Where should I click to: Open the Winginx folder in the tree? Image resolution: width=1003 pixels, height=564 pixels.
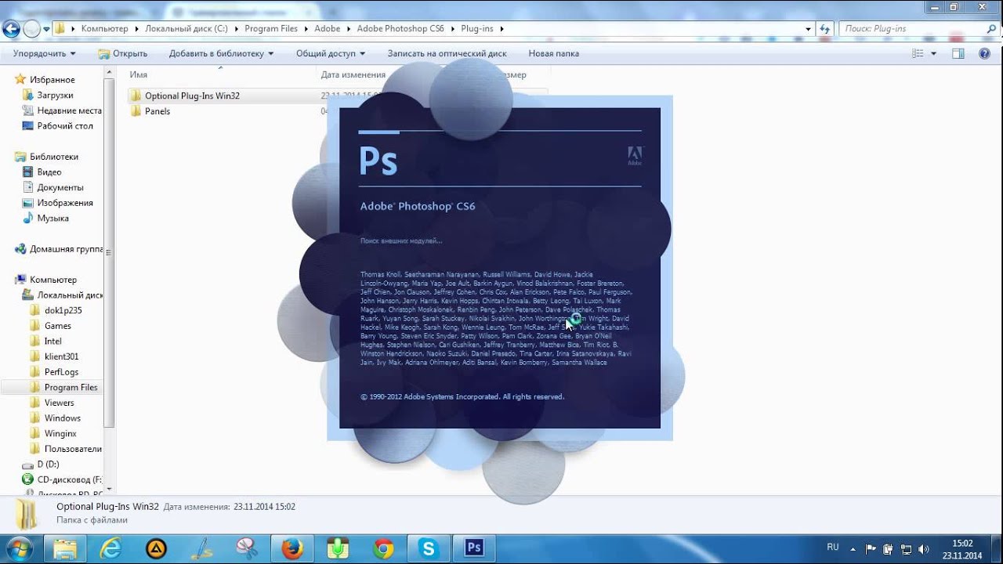tap(60, 433)
